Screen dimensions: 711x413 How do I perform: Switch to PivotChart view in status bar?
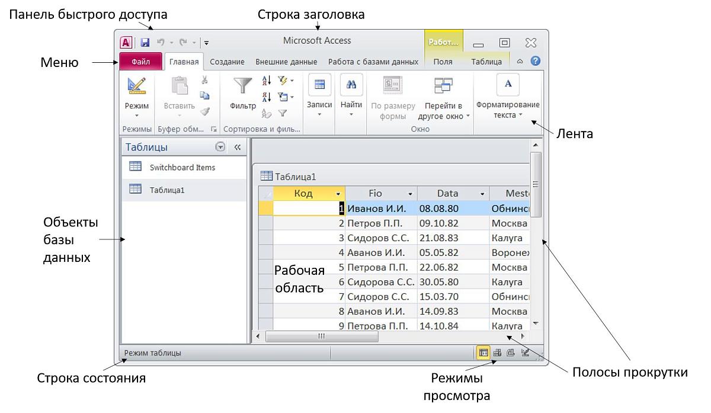pos(511,353)
